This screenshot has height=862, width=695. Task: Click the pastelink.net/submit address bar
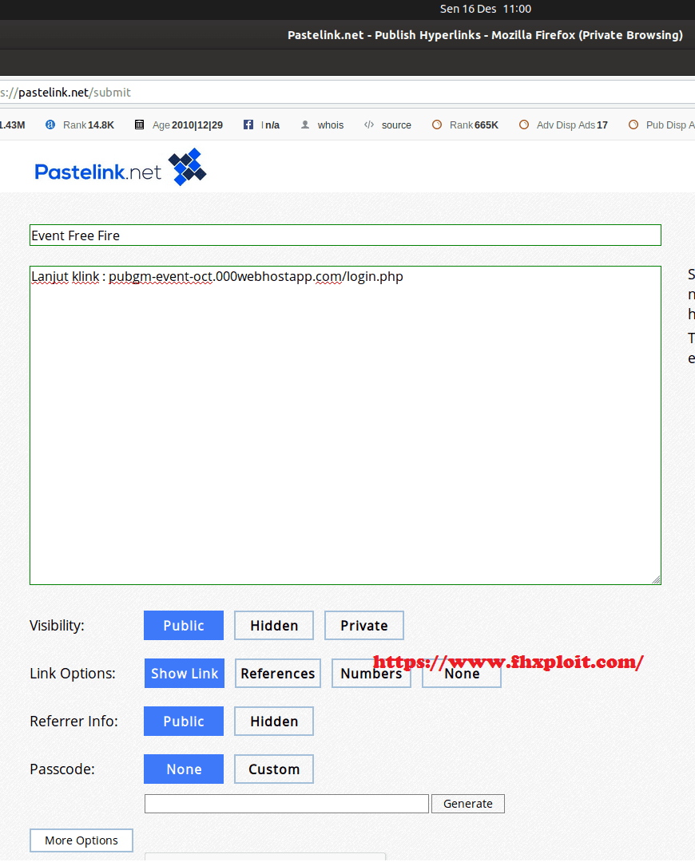coord(347,93)
